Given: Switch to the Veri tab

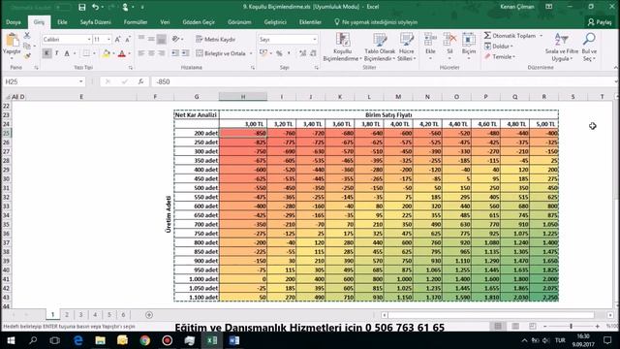Looking at the screenshot, I should [165, 22].
